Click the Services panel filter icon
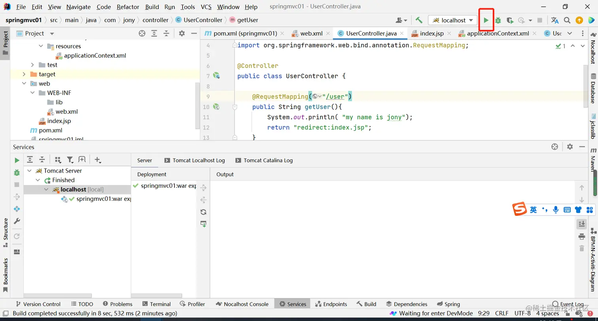598x321 pixels. (70, 160)
